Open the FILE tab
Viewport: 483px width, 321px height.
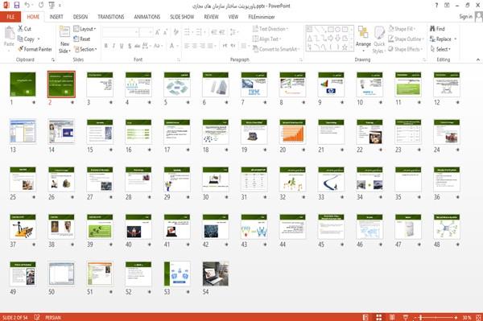coord(10,17)
